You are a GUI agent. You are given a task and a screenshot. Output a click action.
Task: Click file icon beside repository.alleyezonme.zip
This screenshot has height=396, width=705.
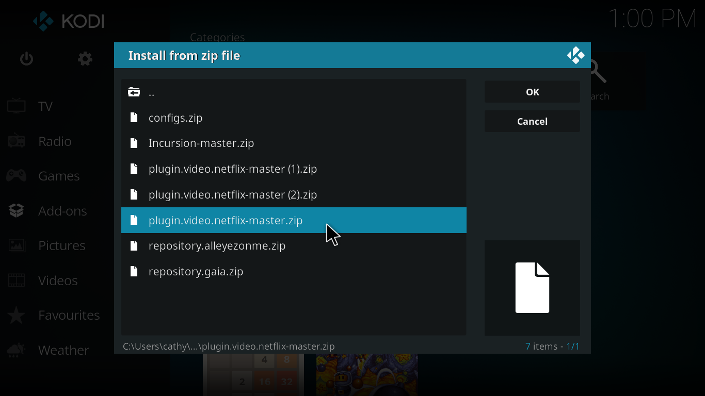(134, 245)
